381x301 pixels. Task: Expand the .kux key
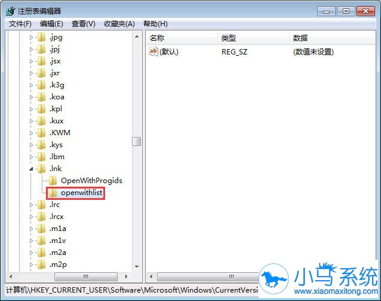[31, 121]
